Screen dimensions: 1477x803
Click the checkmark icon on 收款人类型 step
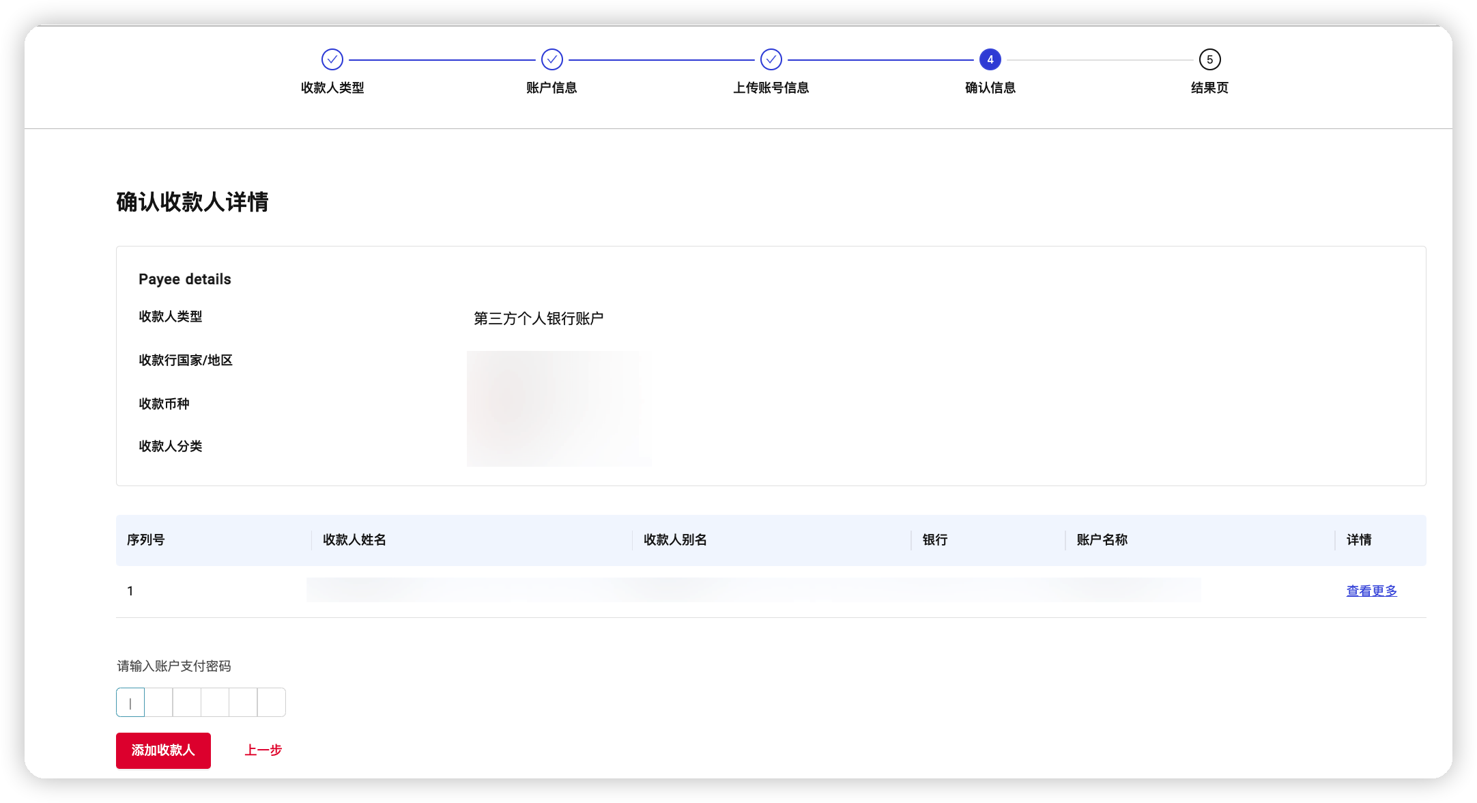pos(332,59)
